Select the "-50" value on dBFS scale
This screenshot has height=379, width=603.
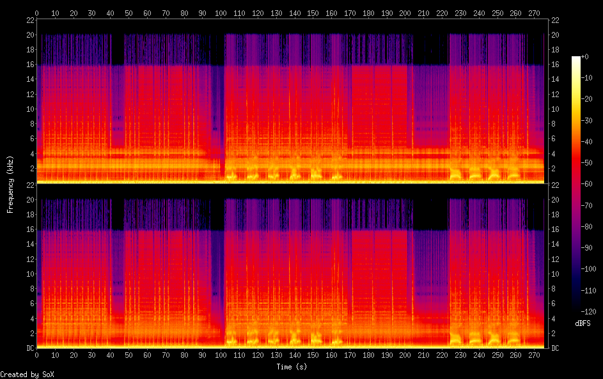587,162
